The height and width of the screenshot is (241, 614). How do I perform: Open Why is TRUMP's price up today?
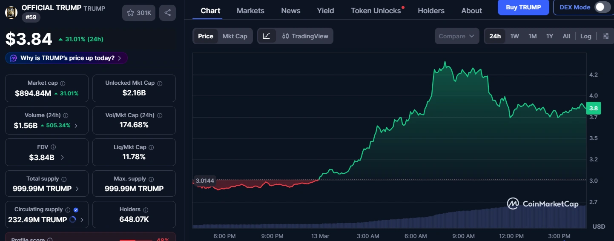click(x=66, y=58)
